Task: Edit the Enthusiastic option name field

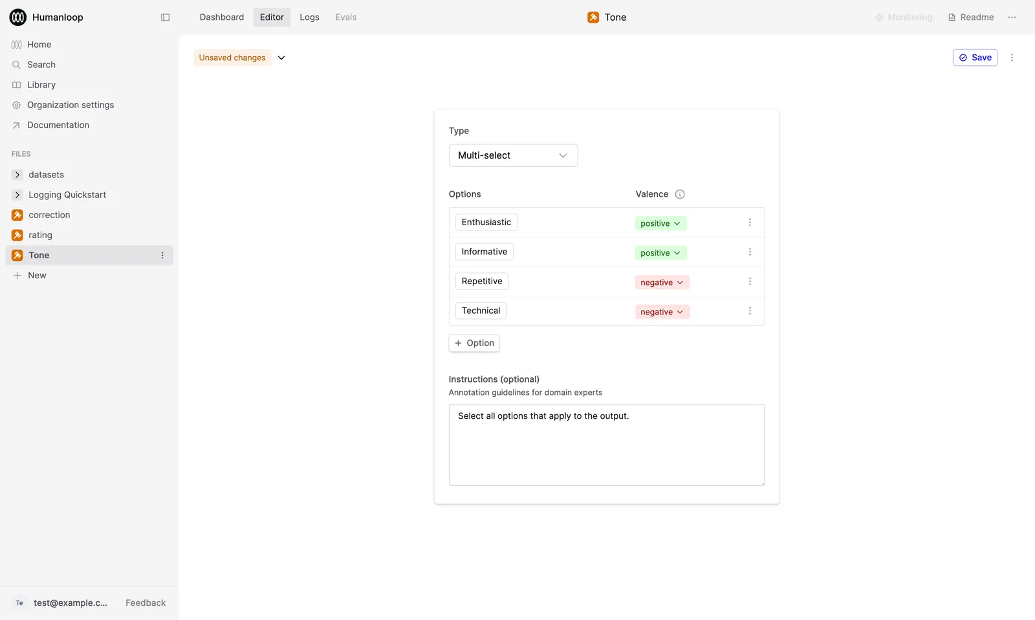Action: [486, 223]
